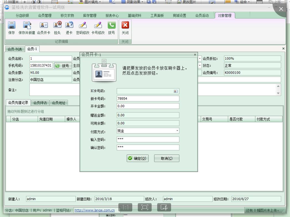Click the 确认密码 confirm password field
290x217 pixels.
coord(148,148)
